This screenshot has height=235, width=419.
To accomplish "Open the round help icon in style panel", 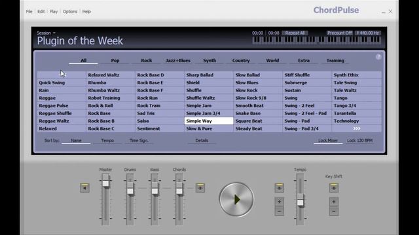I will (x=378, y=57).
